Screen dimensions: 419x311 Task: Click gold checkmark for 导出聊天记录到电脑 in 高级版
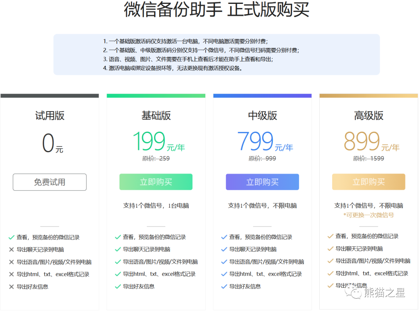coord(330,249)
